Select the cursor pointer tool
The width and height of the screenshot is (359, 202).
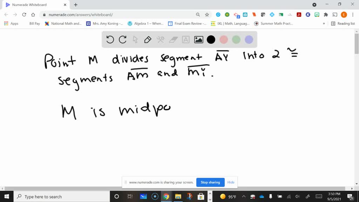coord(135,40)
